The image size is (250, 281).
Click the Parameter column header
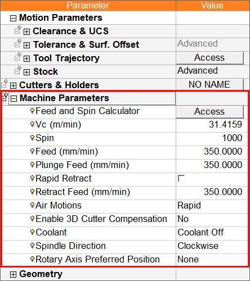coord(88,5)
